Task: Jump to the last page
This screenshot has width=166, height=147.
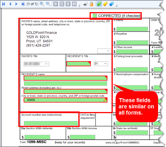Action: [23, 4]
